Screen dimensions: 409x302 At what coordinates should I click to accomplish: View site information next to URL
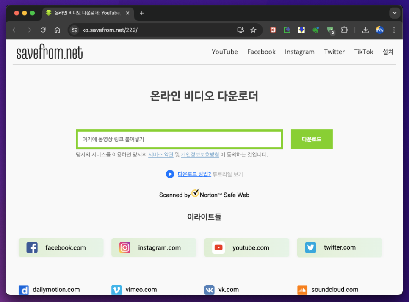tap(75, 30)
